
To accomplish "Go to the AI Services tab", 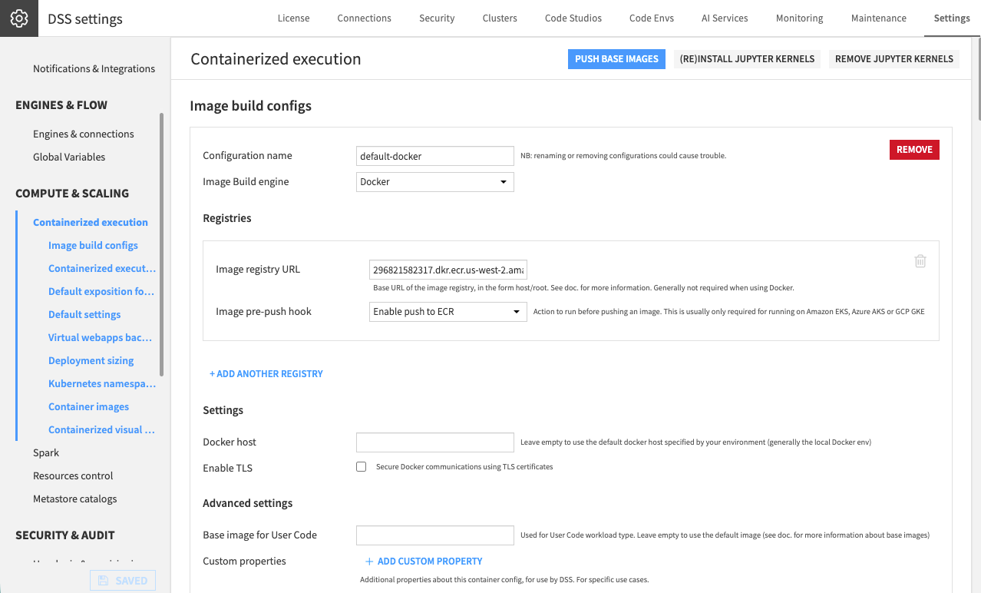I will [725, 18].
